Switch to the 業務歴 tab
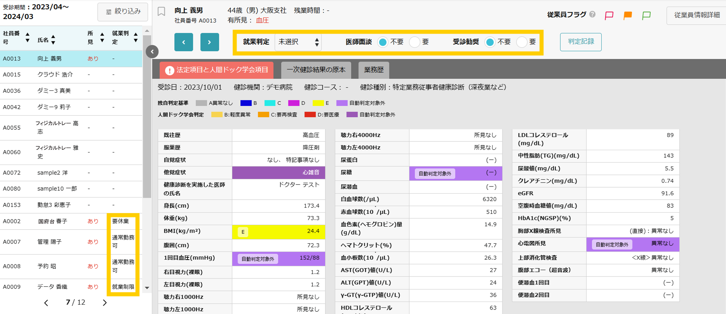This screenshot has height=314, width=726. [x=374, y=70]
